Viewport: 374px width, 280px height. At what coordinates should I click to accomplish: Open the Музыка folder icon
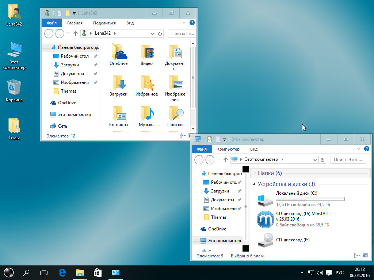[146, 116]
